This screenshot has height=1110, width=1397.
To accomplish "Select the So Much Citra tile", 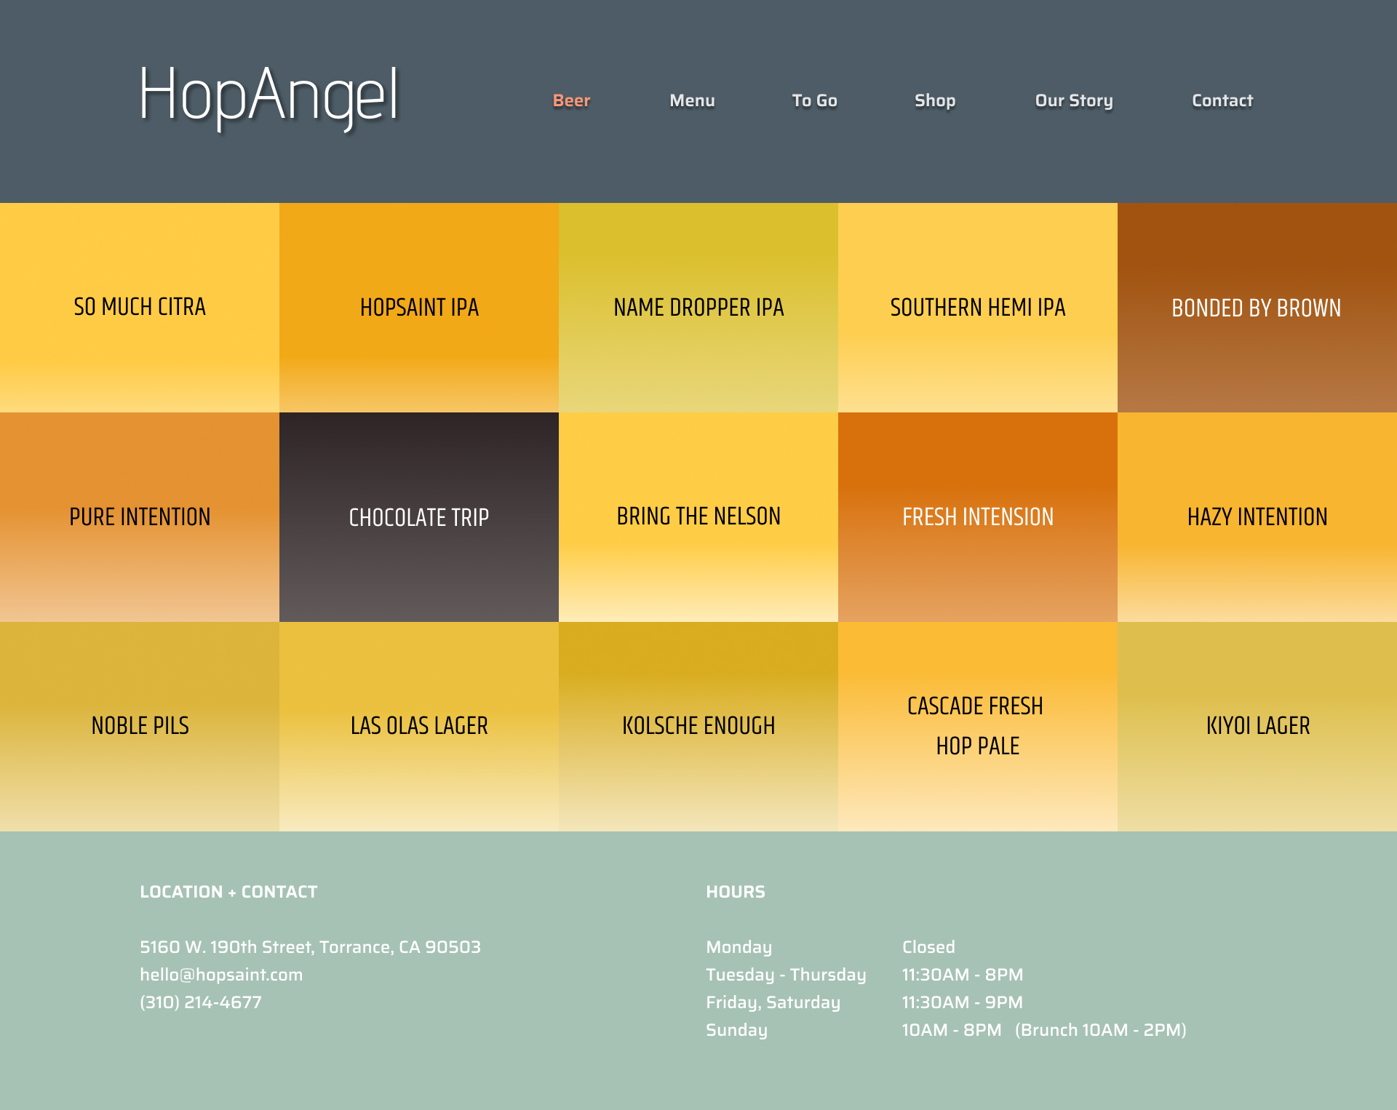I will (140, 308).
